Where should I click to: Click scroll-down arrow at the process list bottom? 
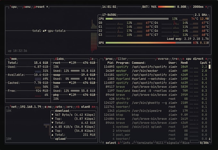pyautogui.click(x=210, y=139)
